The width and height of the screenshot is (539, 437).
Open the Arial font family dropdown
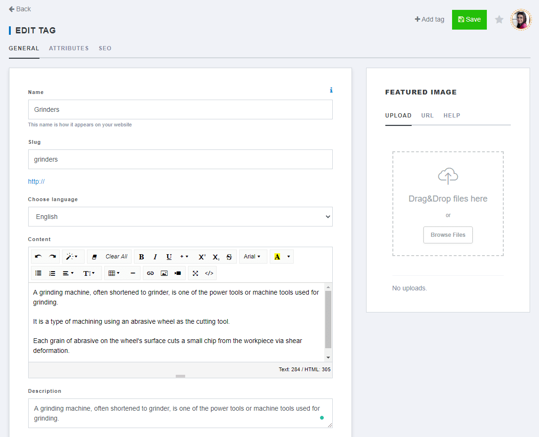(x=252, y=257)
